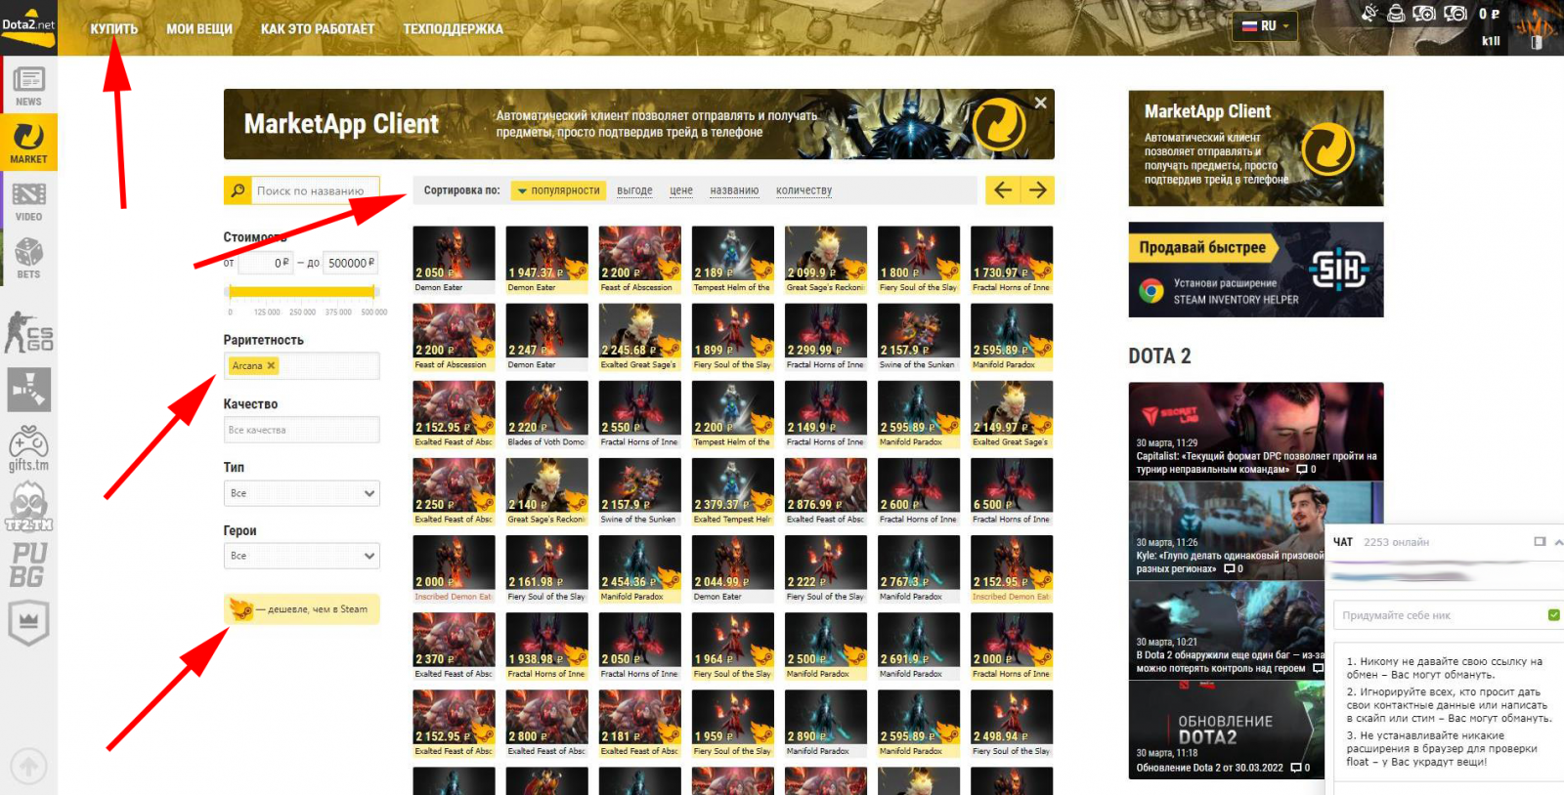This screenshot has height=795, width=1564.
Task: Remove the Arcana rarity filter tag
Action: tap(272, 365)
